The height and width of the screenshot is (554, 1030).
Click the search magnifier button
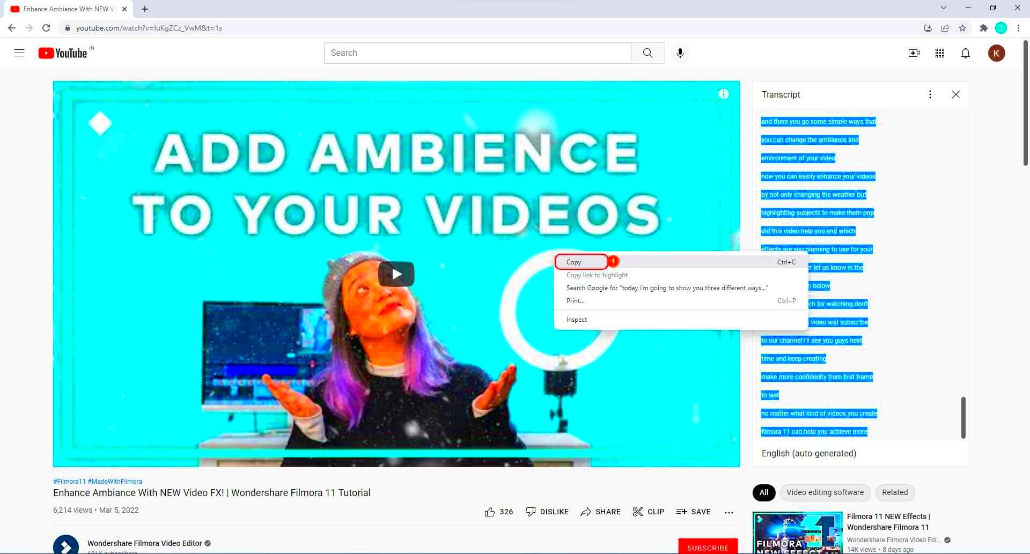coord(648,53)
